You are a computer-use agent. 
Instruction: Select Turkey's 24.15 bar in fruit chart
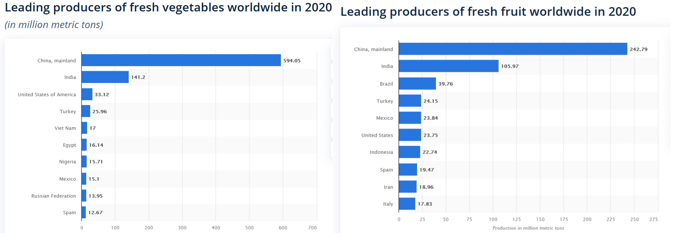click(410, 101)
